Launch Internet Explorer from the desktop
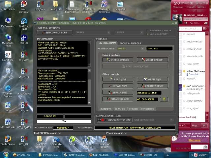Viewport: 211px width, 158px height. click(8, 91)
